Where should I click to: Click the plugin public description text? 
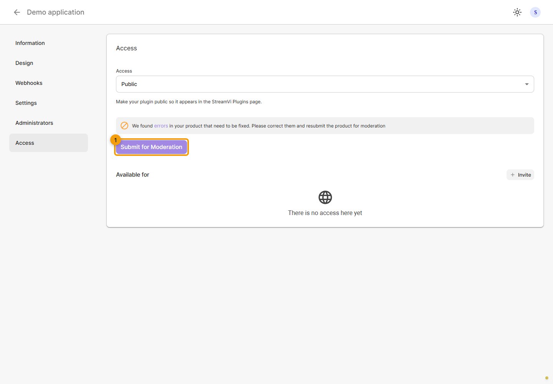coord(189,102)
